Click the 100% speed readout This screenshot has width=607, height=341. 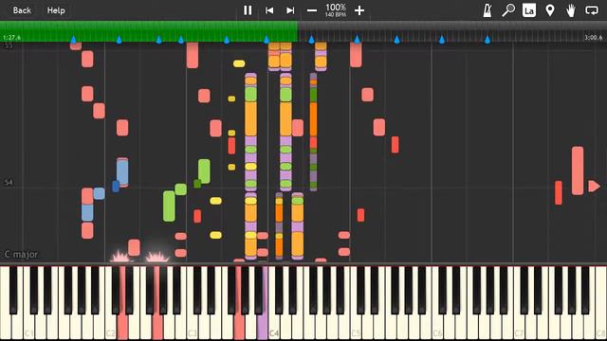click(x=335, y=8)
